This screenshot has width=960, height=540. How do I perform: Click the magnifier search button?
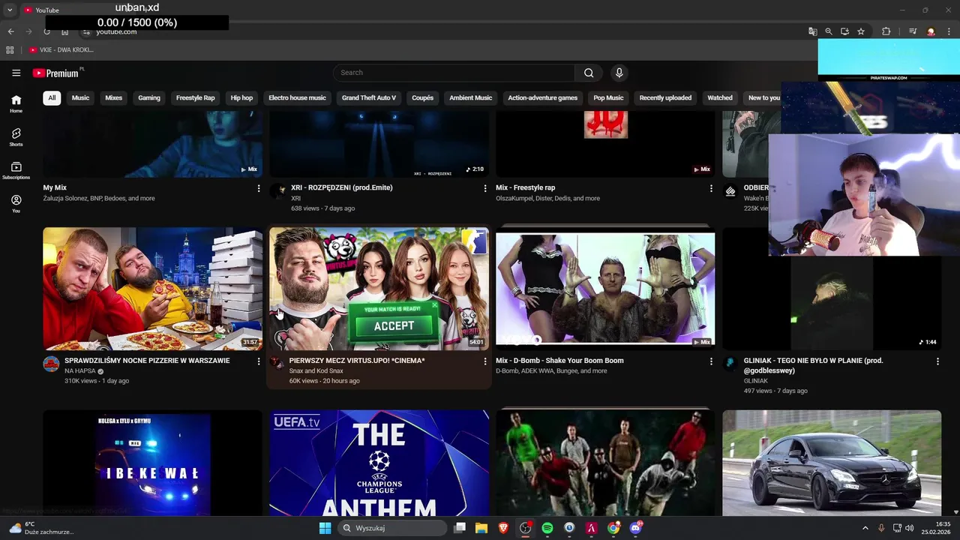tap(589, 73)
